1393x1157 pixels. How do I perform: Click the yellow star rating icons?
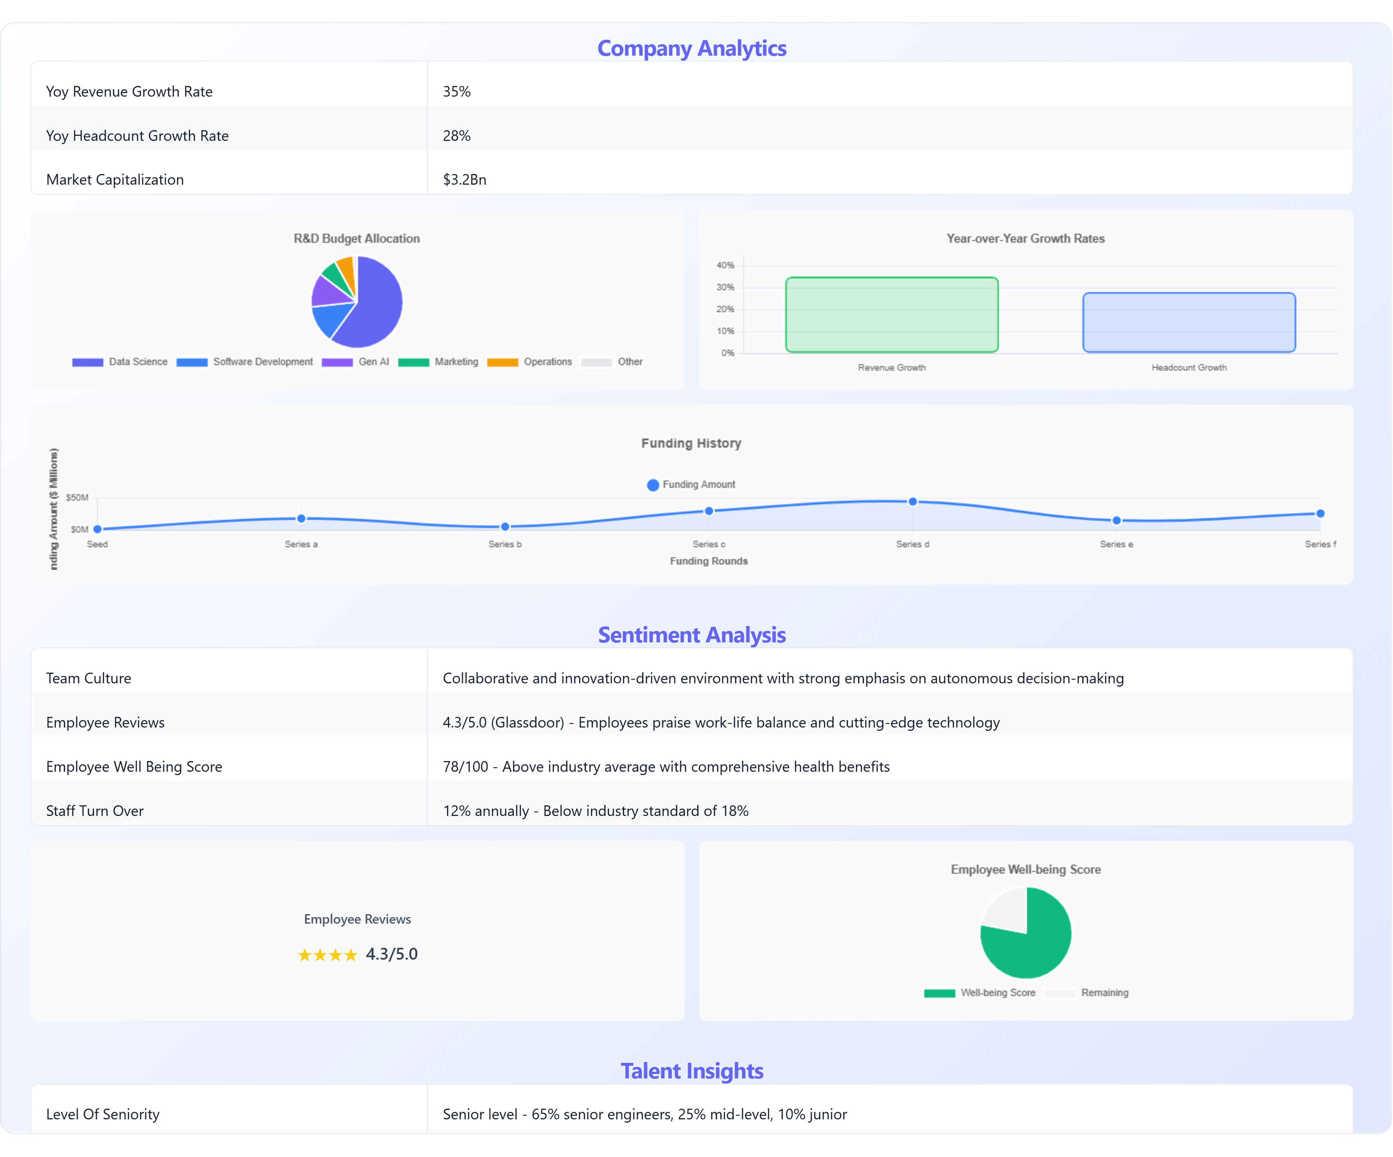pos(328,955)
